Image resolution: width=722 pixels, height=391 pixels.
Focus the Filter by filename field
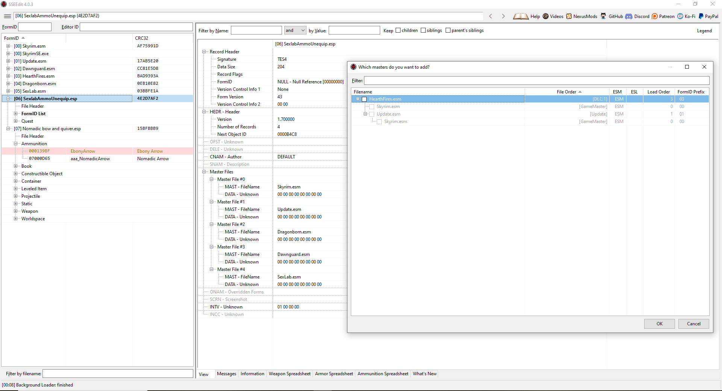click(118, 374)
